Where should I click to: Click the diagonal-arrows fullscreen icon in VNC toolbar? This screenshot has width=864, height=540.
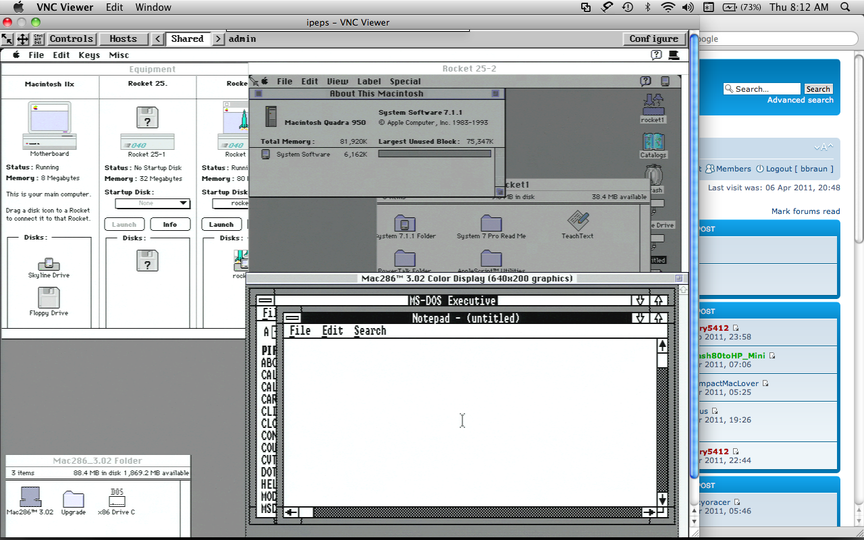click(7, 39)
